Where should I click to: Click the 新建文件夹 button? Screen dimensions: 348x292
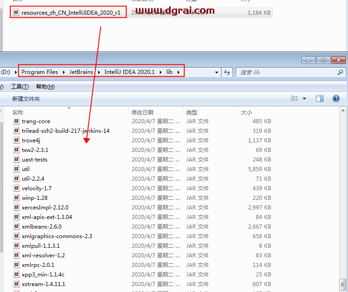[x=26, y=99]
